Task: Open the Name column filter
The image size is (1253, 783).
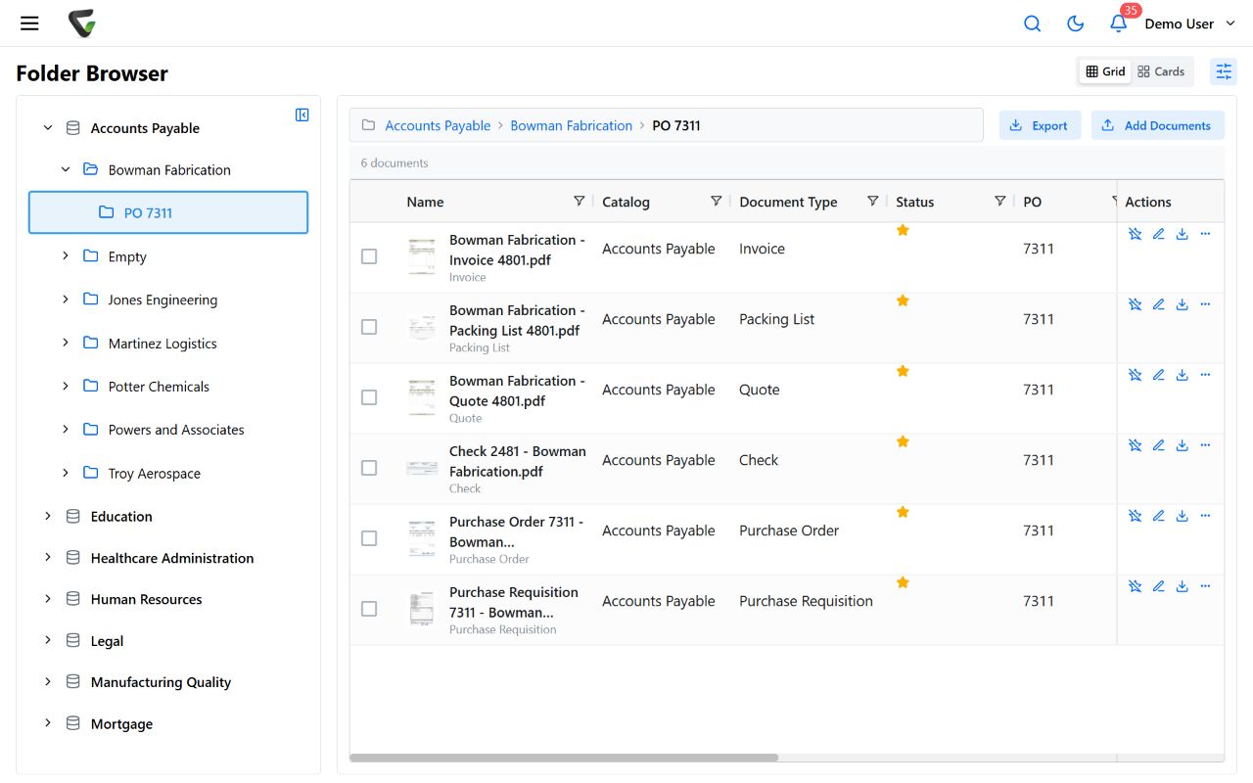Action: point(579,201)
